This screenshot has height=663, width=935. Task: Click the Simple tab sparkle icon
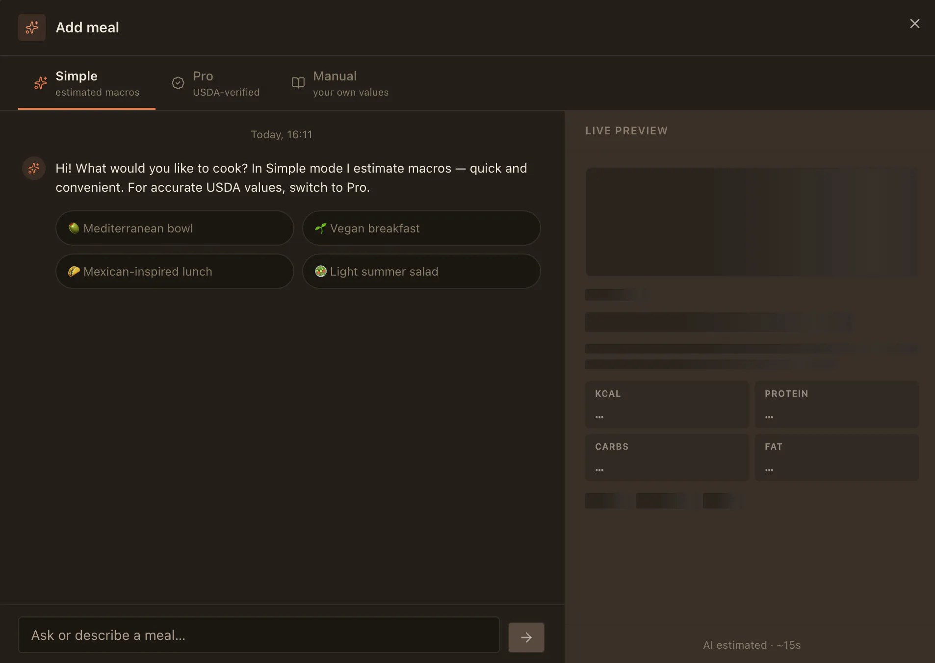click(x=41, y=83)
